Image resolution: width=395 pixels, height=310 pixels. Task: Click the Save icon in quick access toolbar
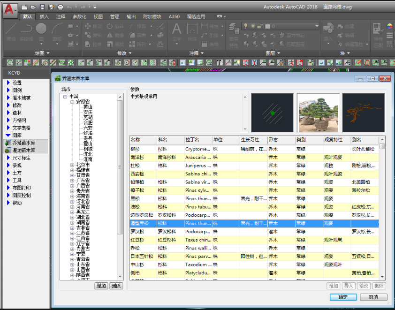42,7
